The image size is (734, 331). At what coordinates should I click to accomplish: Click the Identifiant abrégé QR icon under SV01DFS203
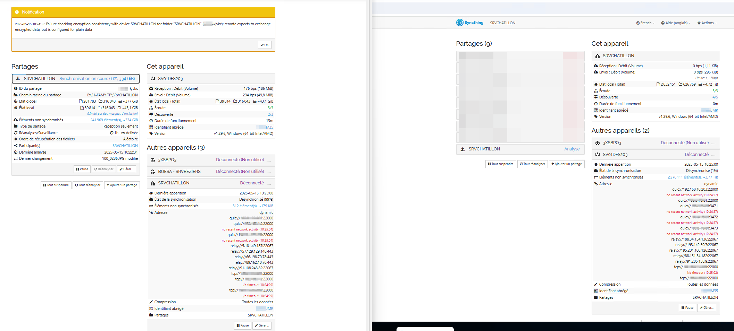(596, 291)
